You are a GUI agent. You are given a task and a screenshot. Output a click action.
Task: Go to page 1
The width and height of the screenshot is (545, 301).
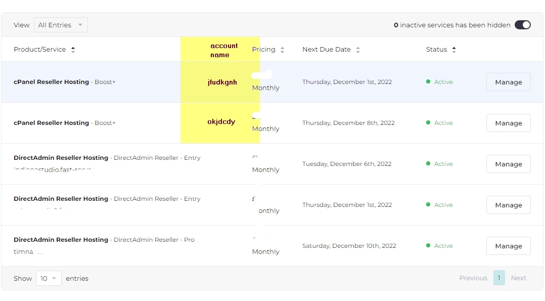[x=498, y=278]
